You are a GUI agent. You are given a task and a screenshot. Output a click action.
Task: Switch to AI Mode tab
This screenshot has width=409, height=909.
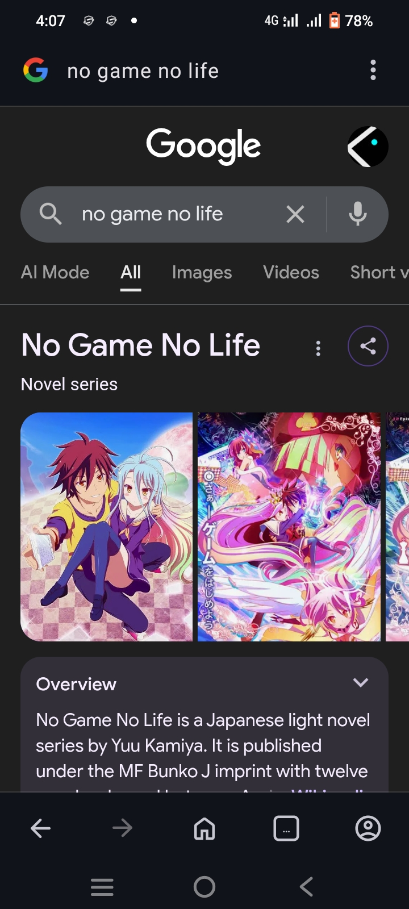coord(55,273)
